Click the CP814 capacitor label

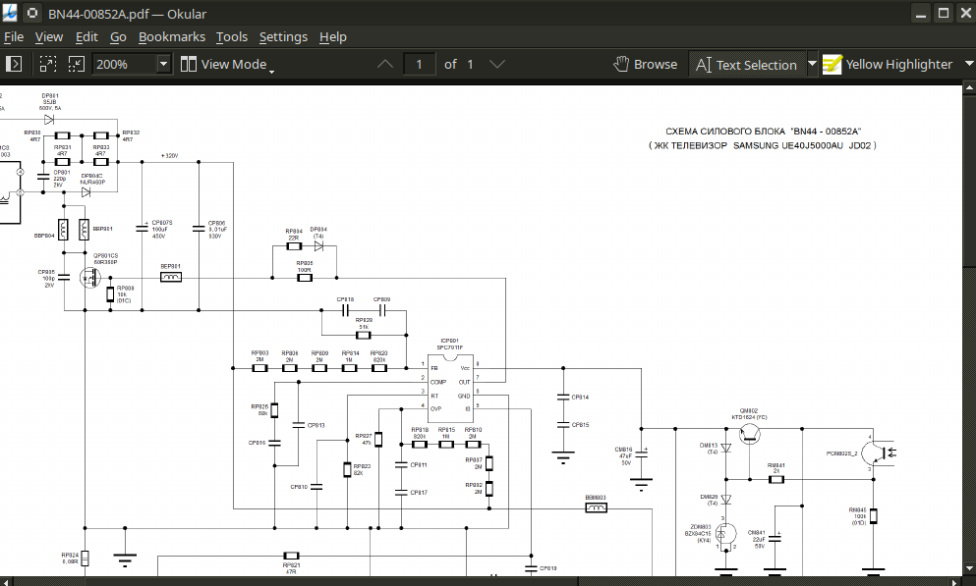pos(580,397)
